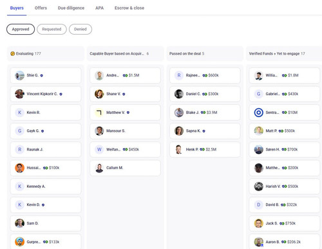Image resolution: width=322 pixels, height=249 pixels.
Task: Click funds icon on Rajnee... $600k card
Action: pos(205,75)
